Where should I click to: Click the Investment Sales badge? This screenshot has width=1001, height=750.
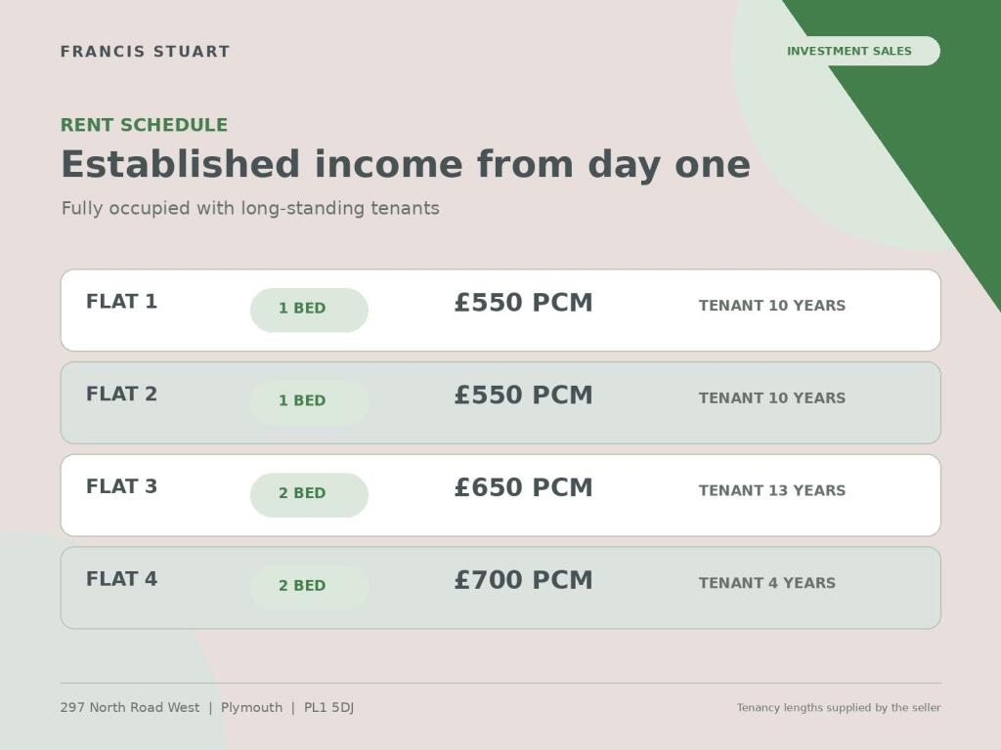coord(849,51)
